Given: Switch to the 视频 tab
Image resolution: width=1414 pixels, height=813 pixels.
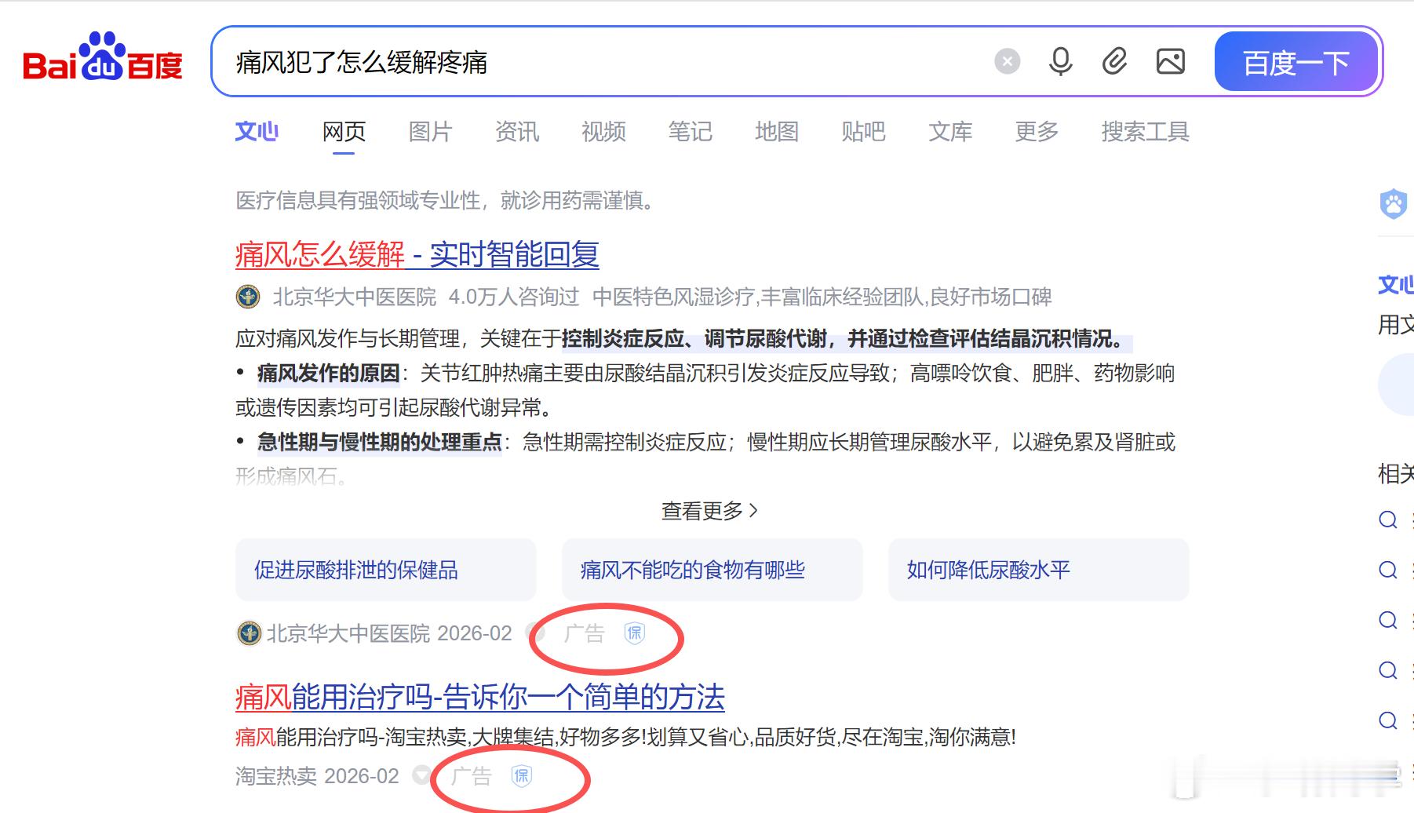Looking at the screenshot, I should (603, 132).
